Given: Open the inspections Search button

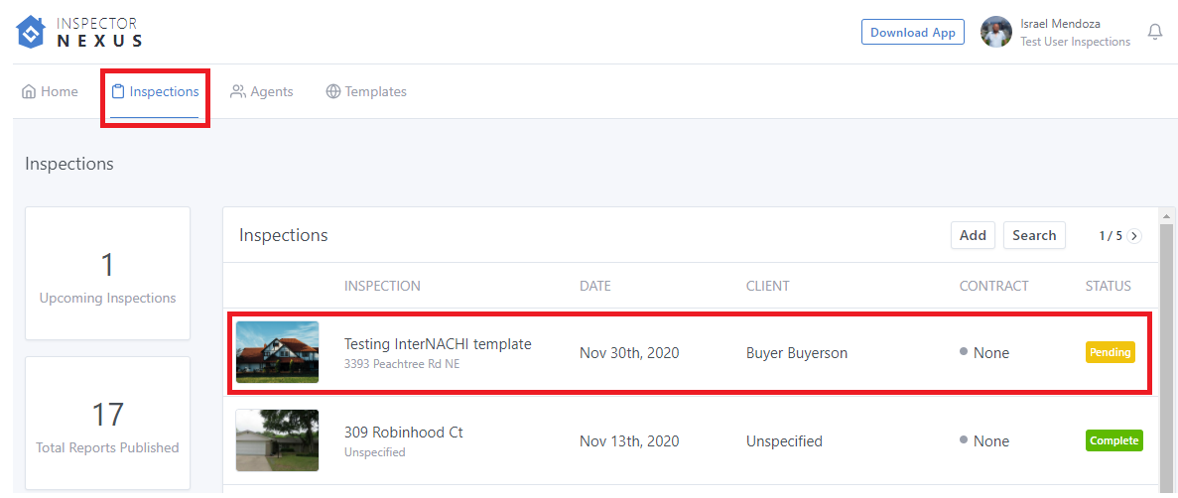Looking at the screenshot, I should 1034,235.
